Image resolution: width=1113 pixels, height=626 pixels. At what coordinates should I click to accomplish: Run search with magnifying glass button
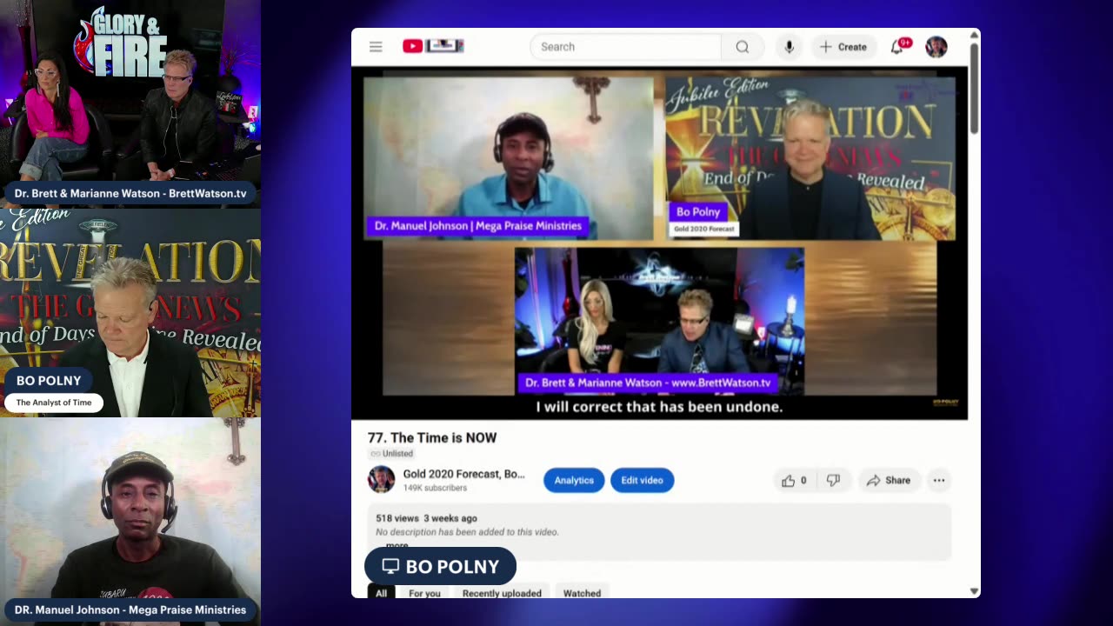point(743,47)
